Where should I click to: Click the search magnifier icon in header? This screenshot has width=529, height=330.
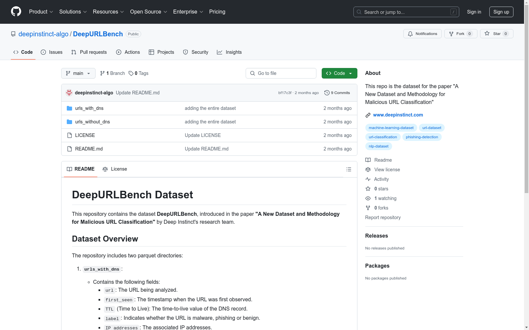pos(359,12)
